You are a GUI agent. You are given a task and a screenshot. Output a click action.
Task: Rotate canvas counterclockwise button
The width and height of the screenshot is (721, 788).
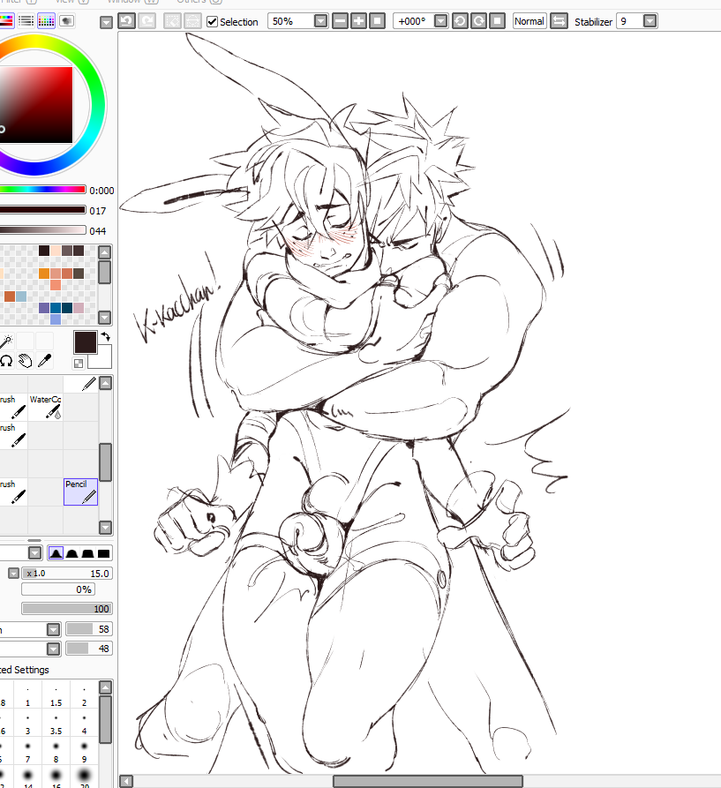pyautogui.click(x=460, y=21)
